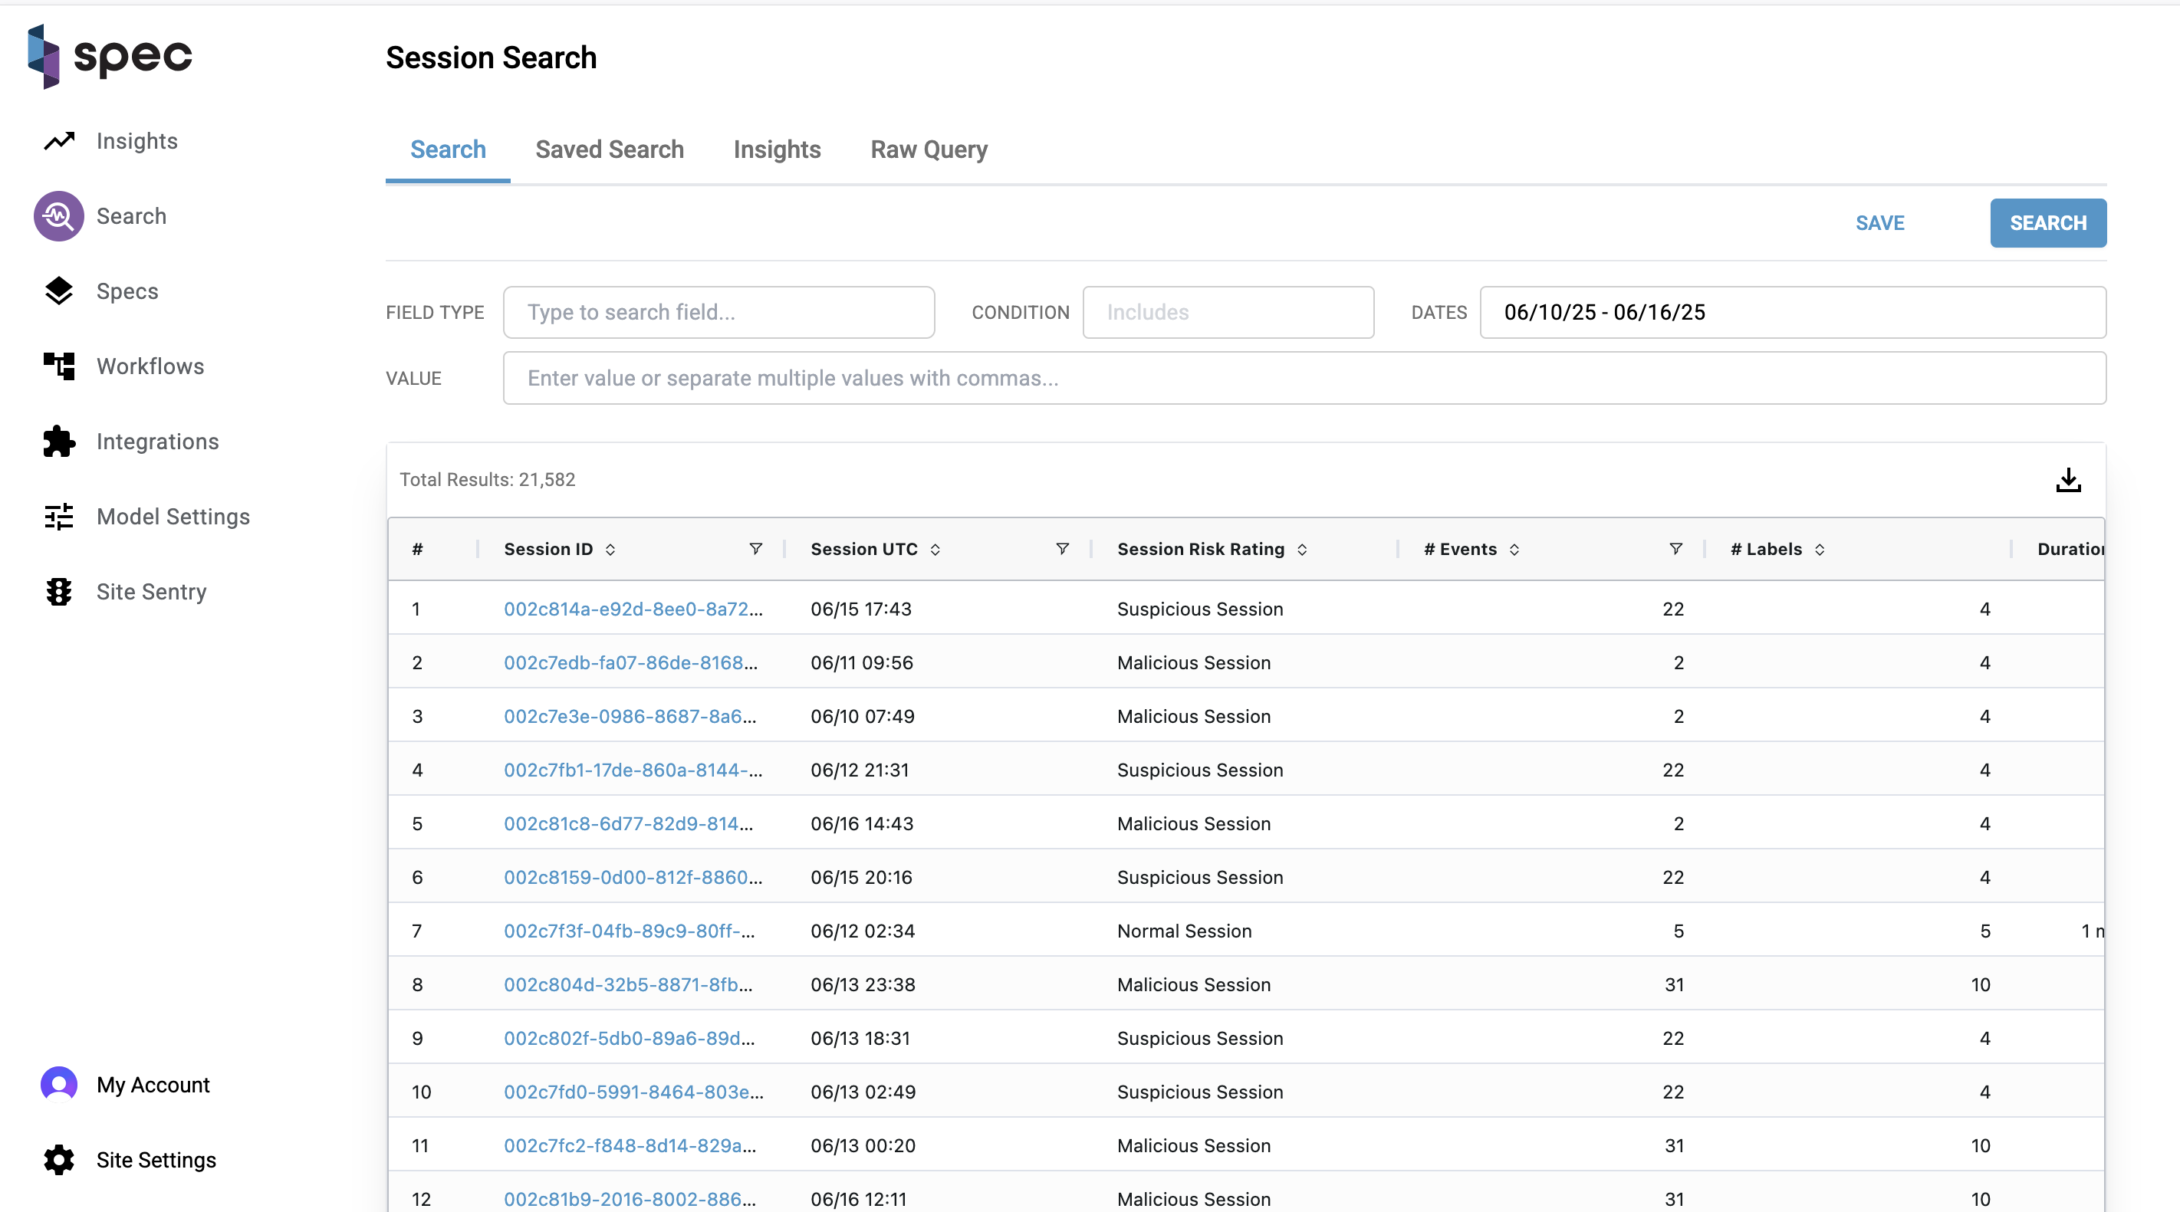Open the Condition dropdown showing Includes
Image resolution: width=2180 pixels, height=1212 pixels.
(x=1228, y=312)
